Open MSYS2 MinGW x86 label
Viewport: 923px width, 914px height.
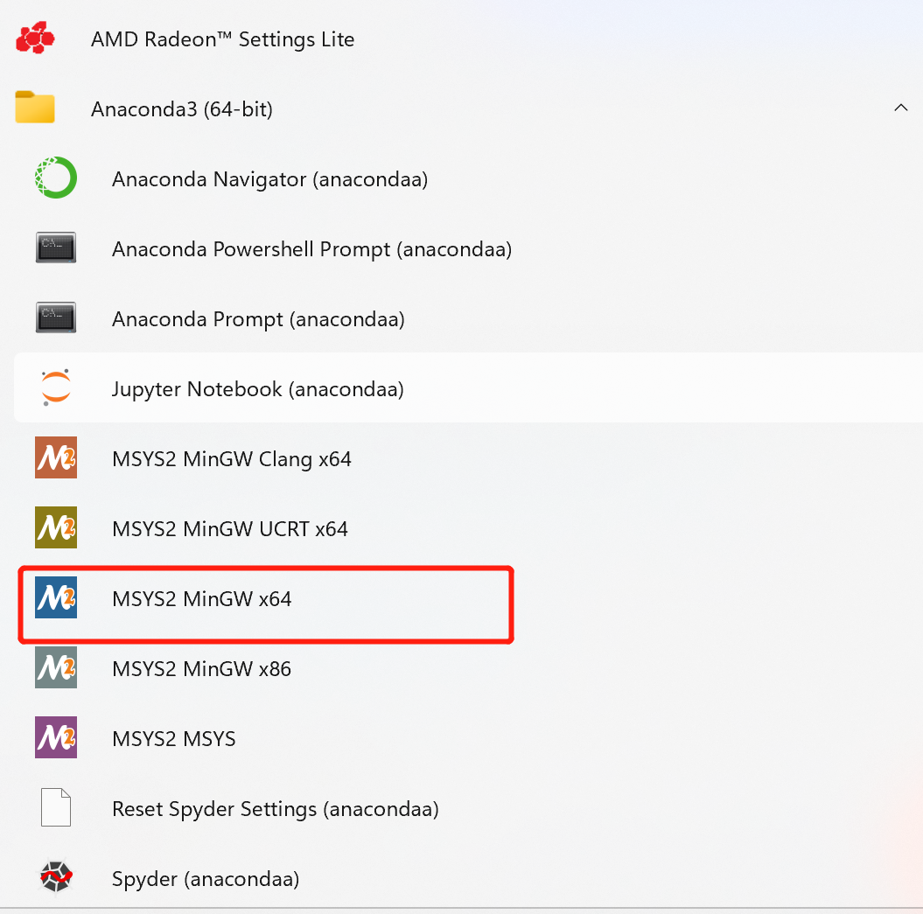202,669
